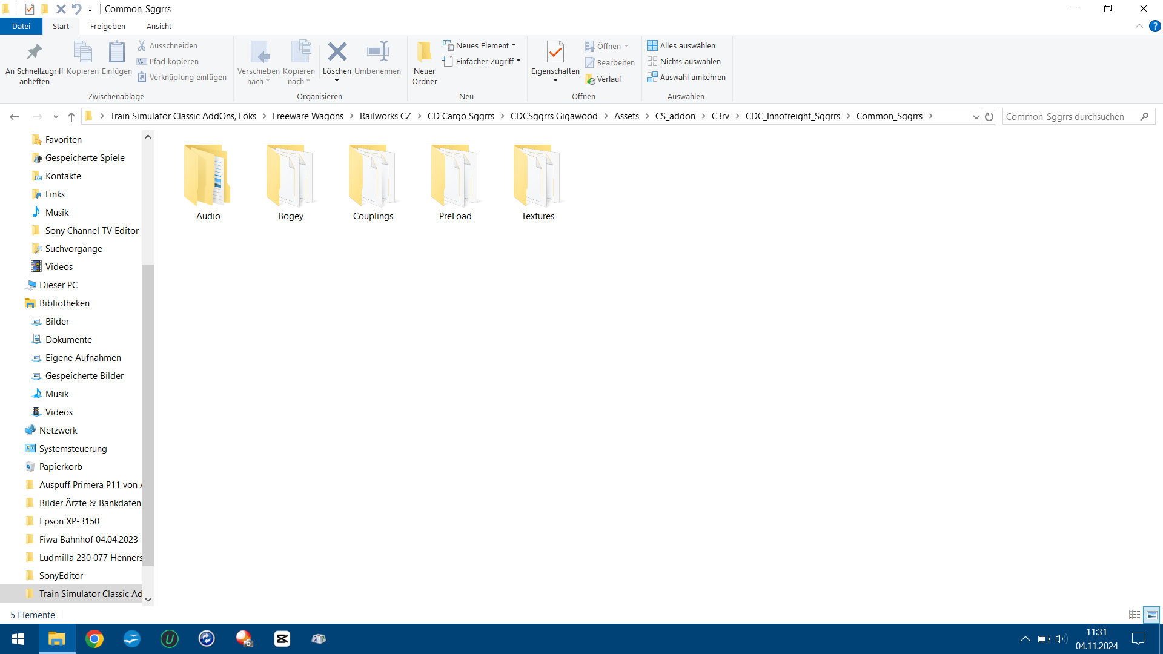Switch to large icons view layout
1163x654 pixels.
(1151, 615)
